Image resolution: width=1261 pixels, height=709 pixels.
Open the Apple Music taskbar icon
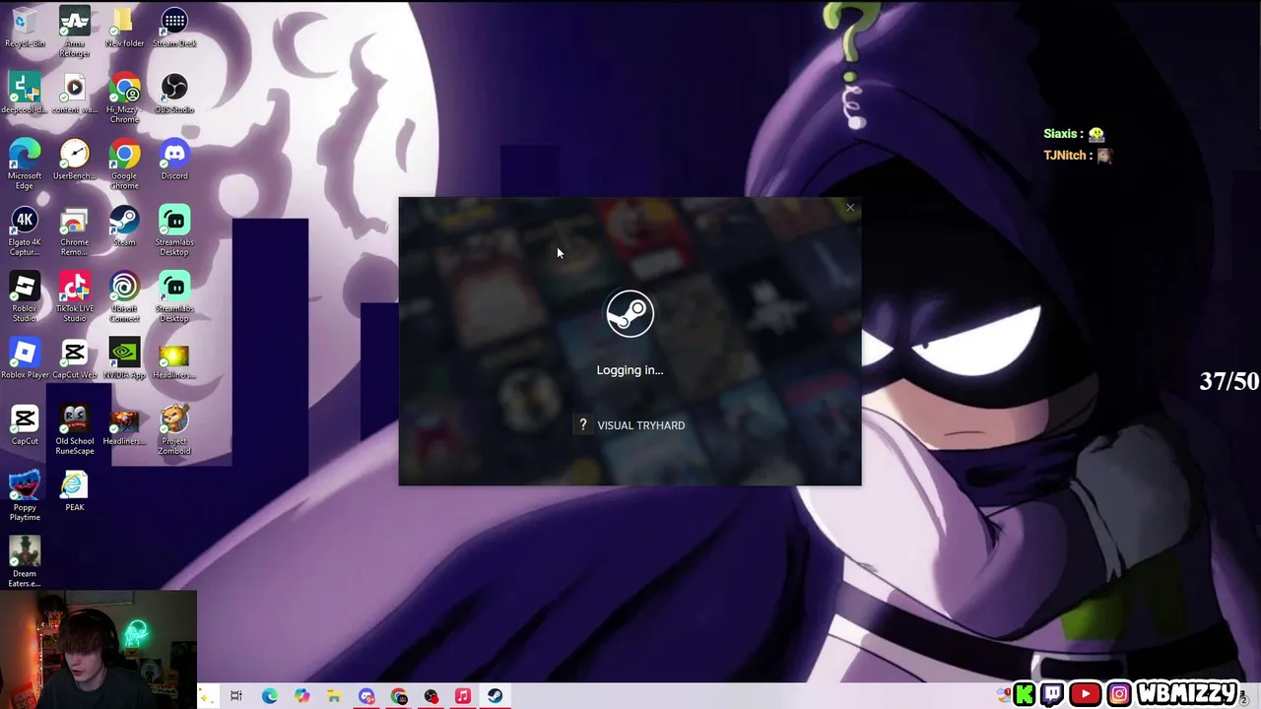pos(463,696)
